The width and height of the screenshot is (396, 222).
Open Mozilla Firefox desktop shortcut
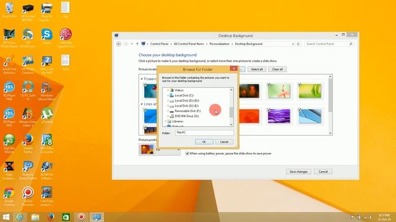(x=28, y=144)
